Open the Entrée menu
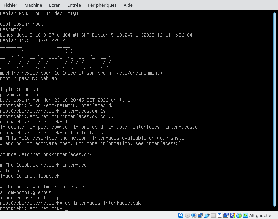The width and height of the screenshot is (278, 219). [74, 5]
